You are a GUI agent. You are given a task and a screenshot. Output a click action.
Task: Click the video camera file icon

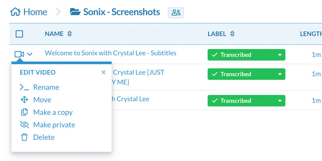(x=19, y=55)
